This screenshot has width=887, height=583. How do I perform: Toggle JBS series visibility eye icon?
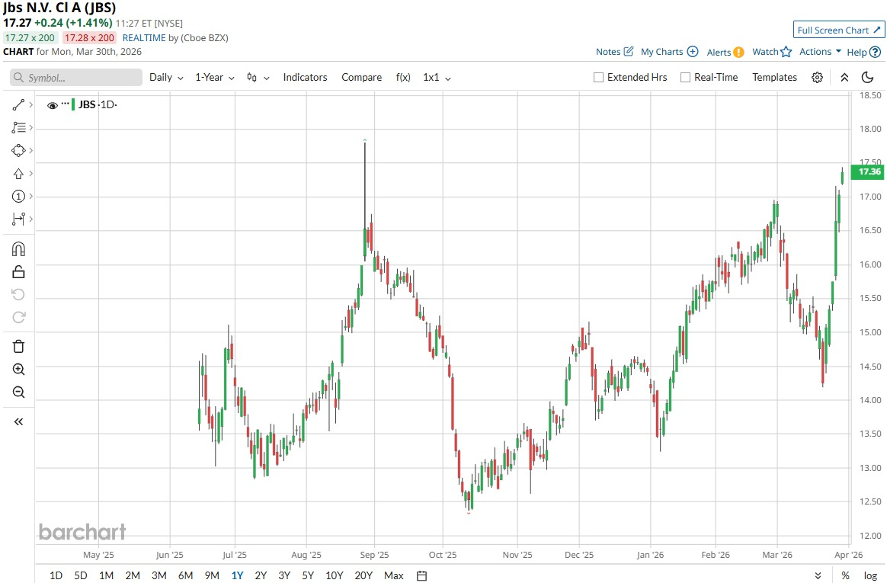pos(52,105)
